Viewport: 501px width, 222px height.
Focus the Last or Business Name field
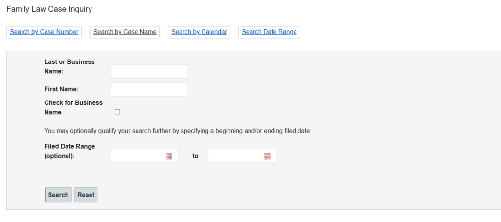[x=149, y=71]
